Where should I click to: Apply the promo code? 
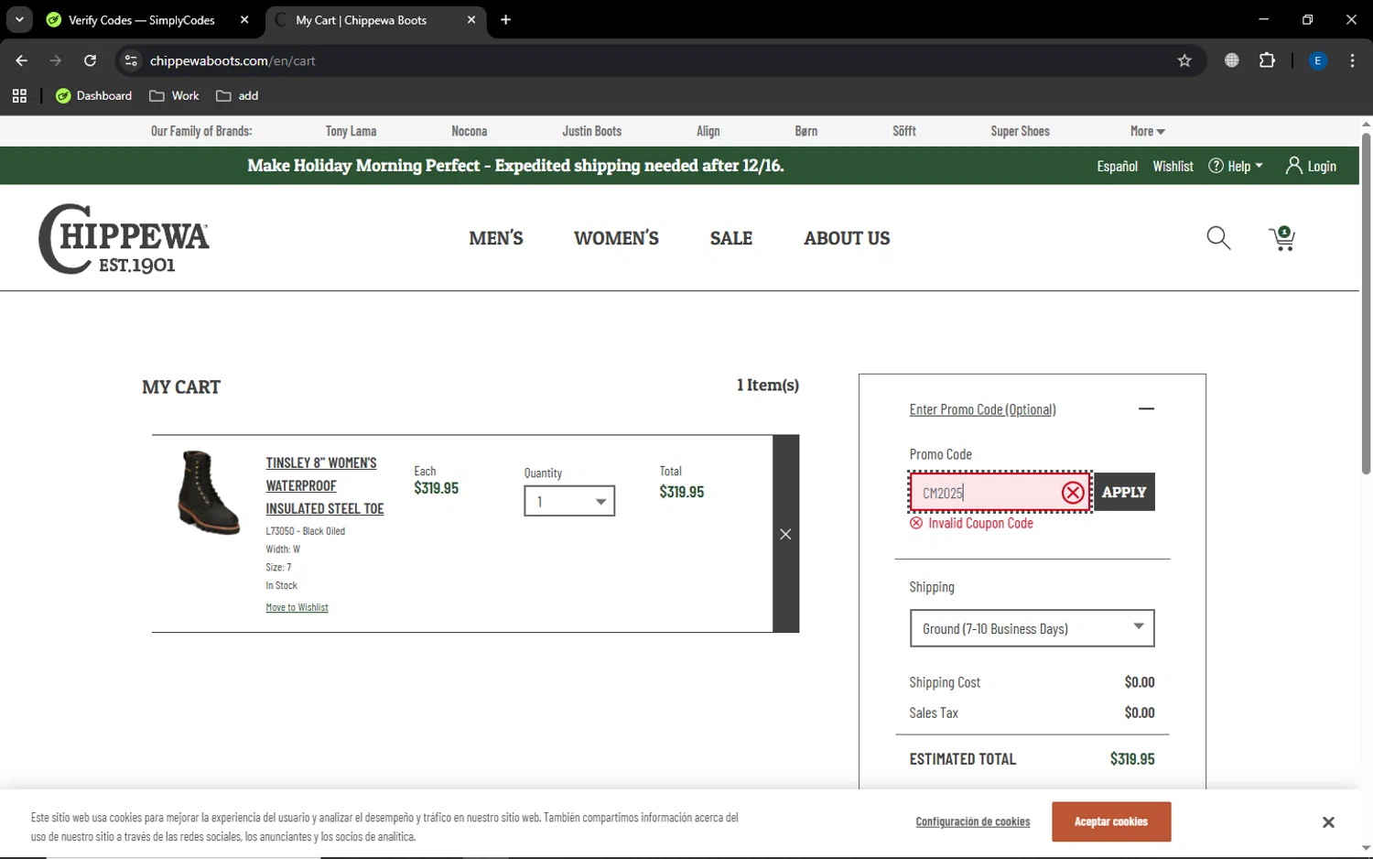1124,492
